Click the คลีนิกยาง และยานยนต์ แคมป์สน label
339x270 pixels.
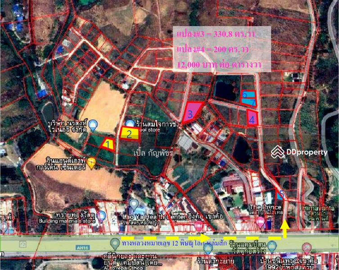click(x=132, y=259)
